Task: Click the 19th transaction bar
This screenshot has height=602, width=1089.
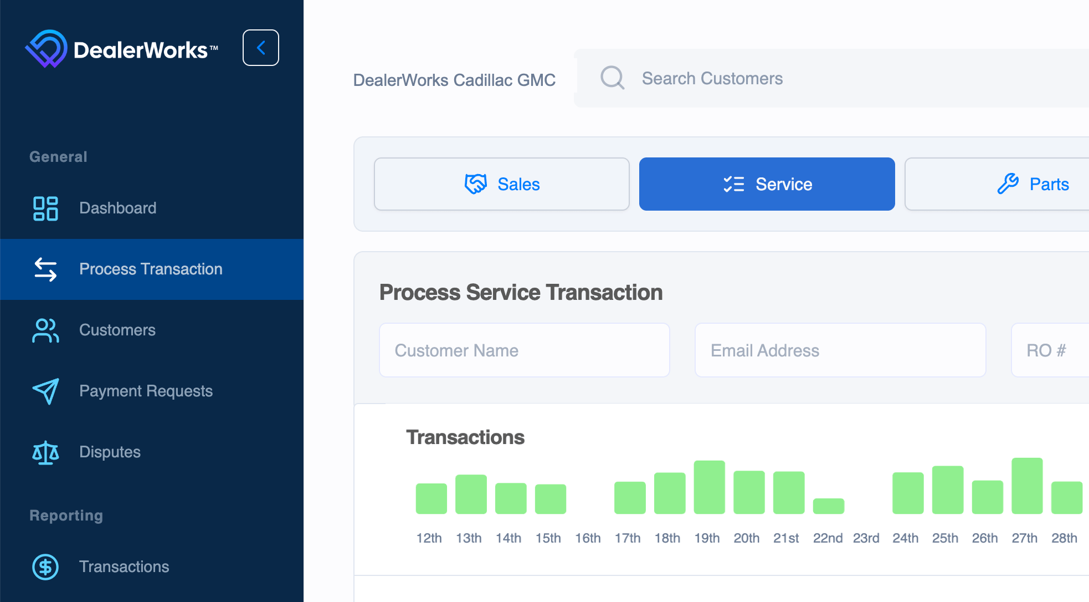Action: coord(709,487)
